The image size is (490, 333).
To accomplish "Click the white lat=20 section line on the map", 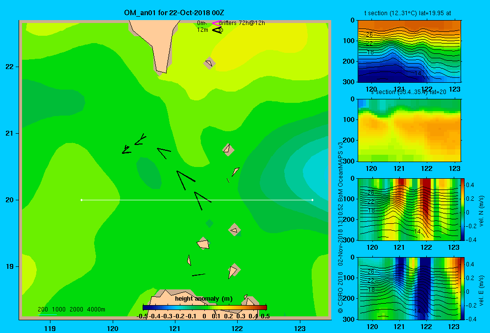I will (x=197, y=200).
